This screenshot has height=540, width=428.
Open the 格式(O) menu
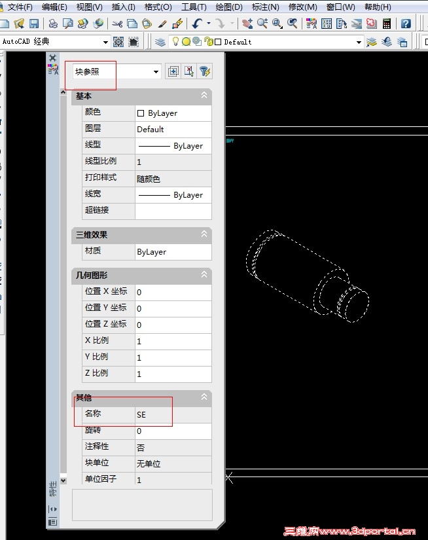tap(158, 7)
